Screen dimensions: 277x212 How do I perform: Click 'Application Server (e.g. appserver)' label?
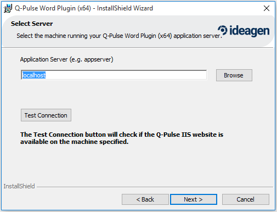click(x=66, y=59)
